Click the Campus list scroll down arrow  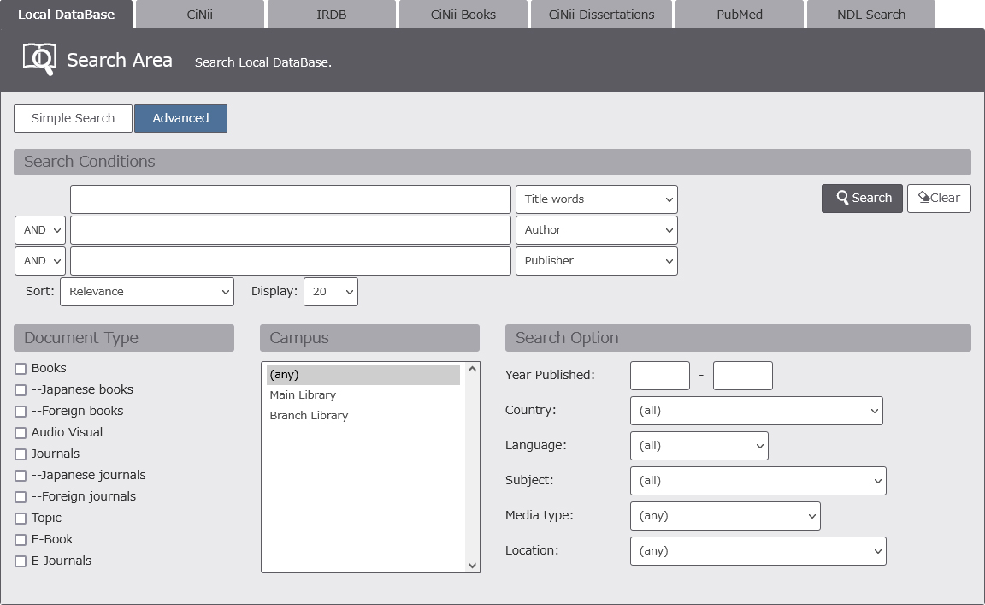coord(472,565)
